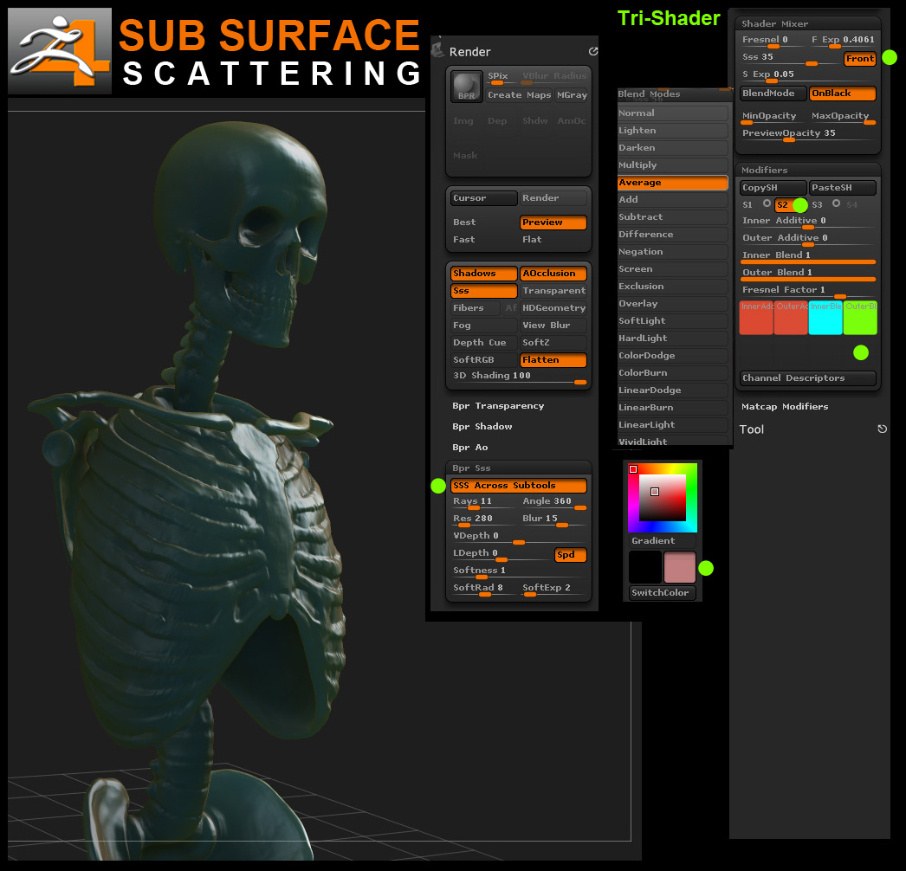Click inside the color picker square

tap(662, 498)
